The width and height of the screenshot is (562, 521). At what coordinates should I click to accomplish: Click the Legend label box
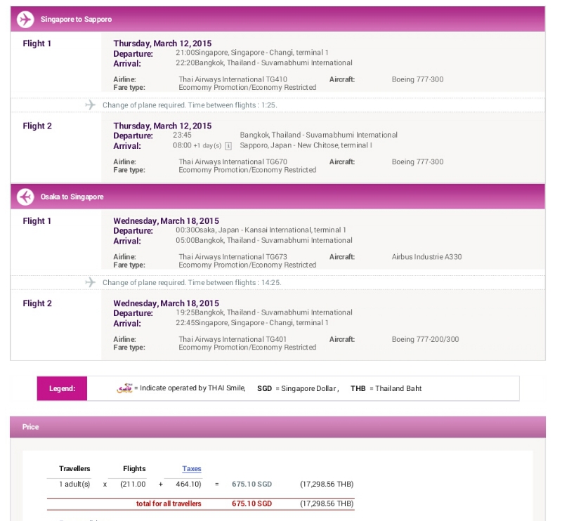(x=62, y=388)
